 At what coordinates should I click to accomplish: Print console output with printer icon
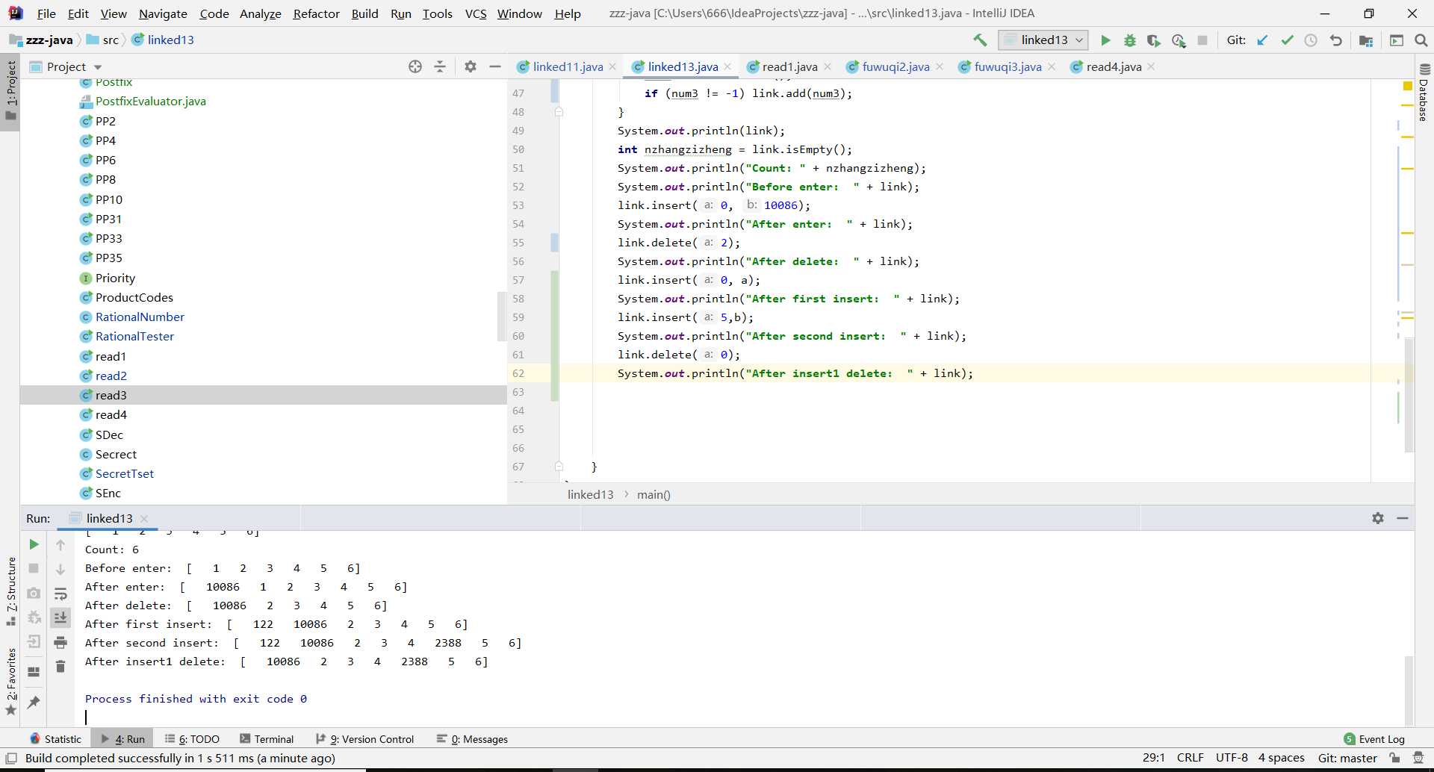tap(60, 642)
